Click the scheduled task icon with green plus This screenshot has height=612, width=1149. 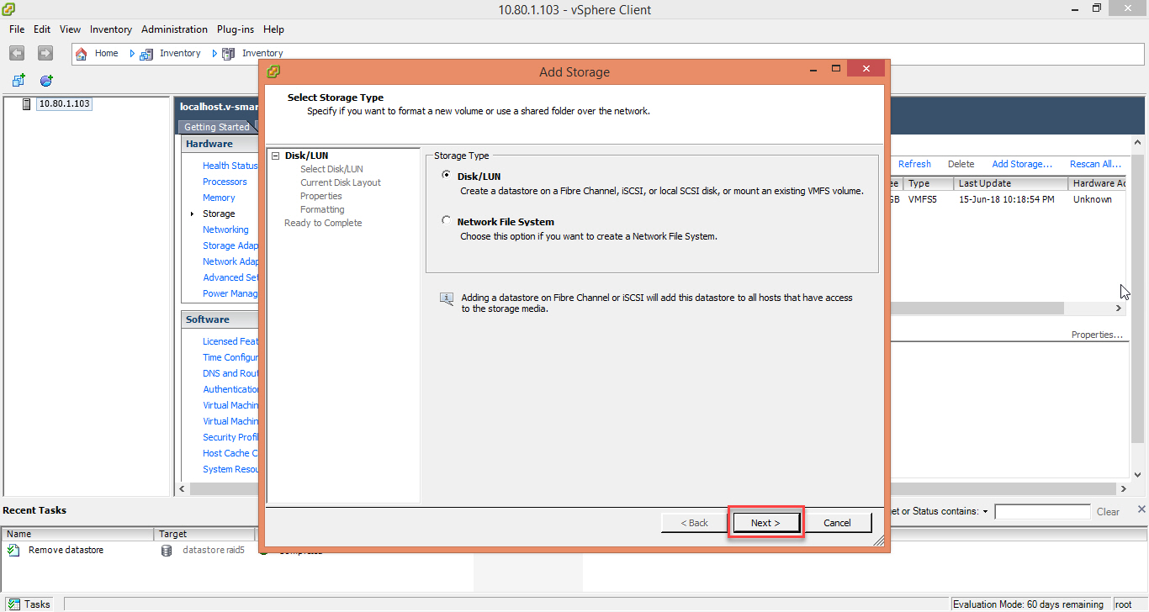coord(45,80)
